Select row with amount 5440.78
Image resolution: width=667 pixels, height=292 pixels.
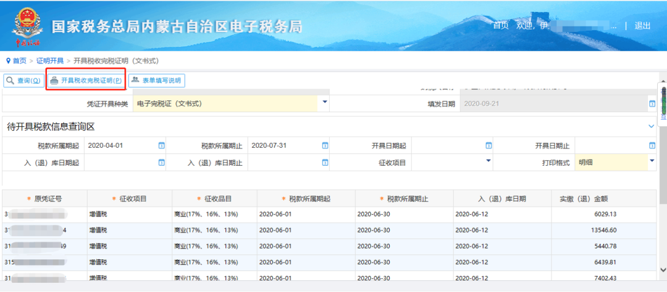(330, 246)
